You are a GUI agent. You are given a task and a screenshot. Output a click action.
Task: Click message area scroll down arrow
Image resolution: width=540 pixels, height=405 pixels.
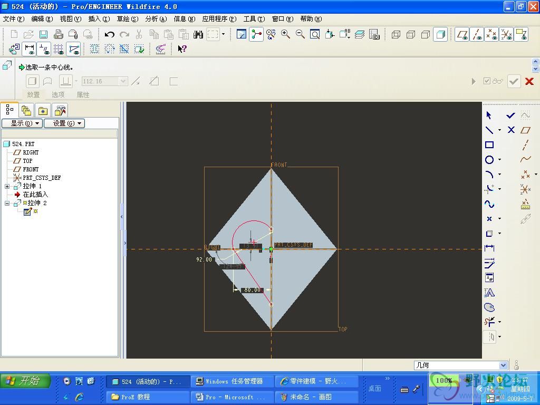coord(535,69)
